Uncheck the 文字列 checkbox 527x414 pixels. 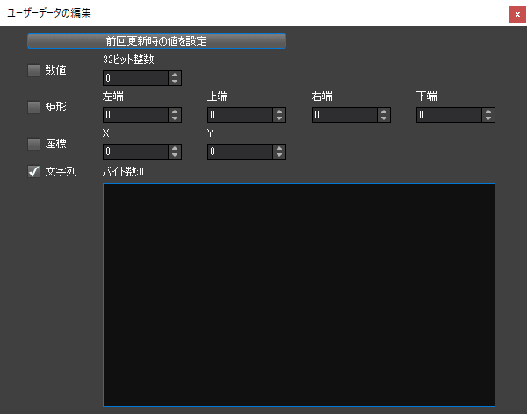[33, 172]
